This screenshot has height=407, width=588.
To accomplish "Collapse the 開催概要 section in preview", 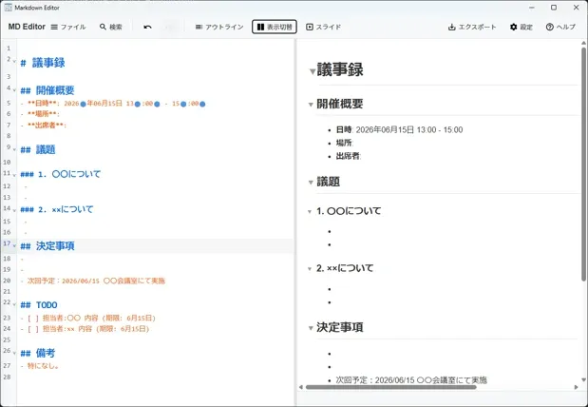I will [x=310, y=105].
